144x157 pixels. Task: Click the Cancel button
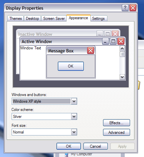95,146
